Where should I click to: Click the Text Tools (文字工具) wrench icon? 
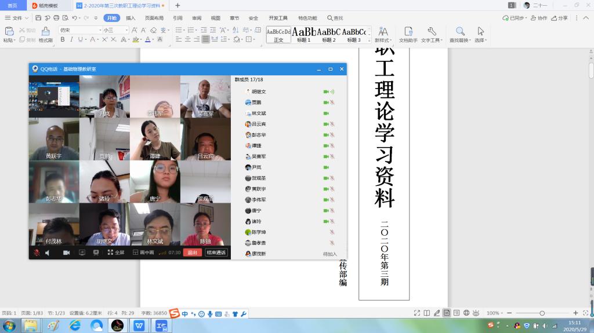(x=432, y=31)
